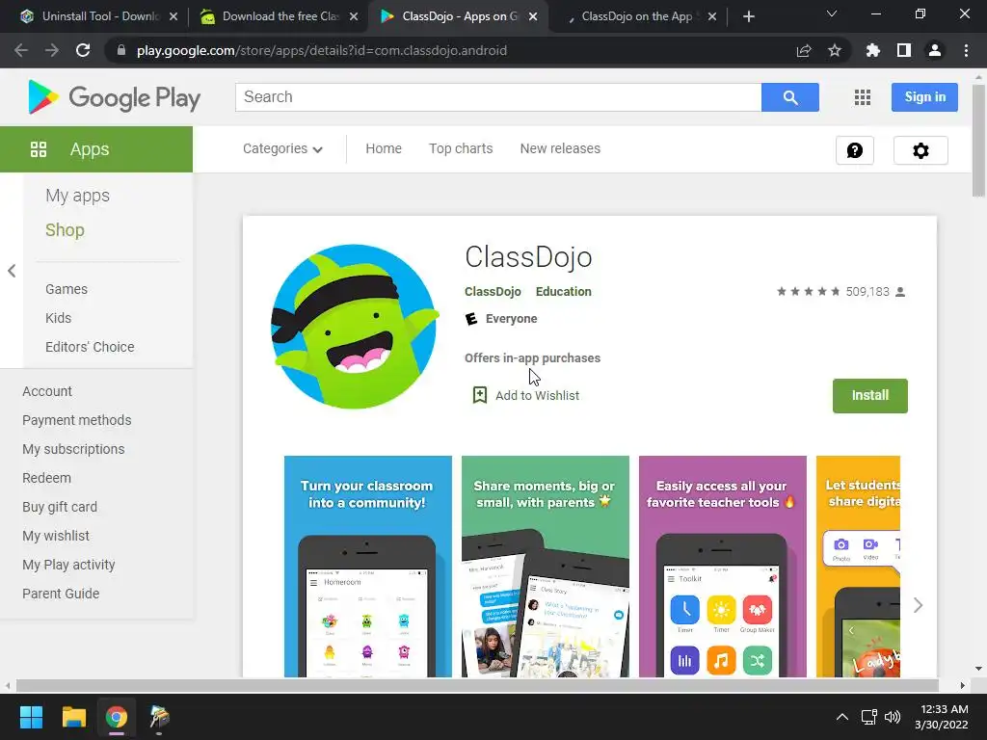Collapse the left sidebar with arrow
The height and width of the screenshot is (740, 987).
[x=12, y=271]
